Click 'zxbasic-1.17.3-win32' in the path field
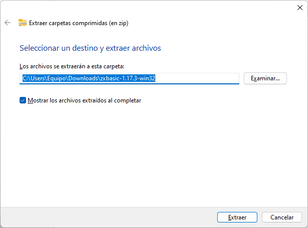This screenshot has height=228, width=308. [128, 78]
